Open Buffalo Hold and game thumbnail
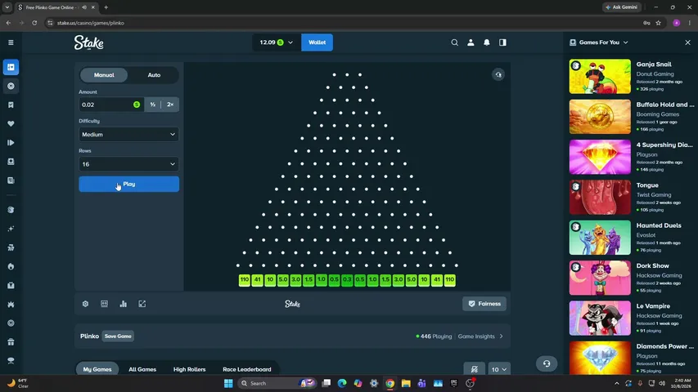Screen dimensions: 698x392 pos(600,117)
